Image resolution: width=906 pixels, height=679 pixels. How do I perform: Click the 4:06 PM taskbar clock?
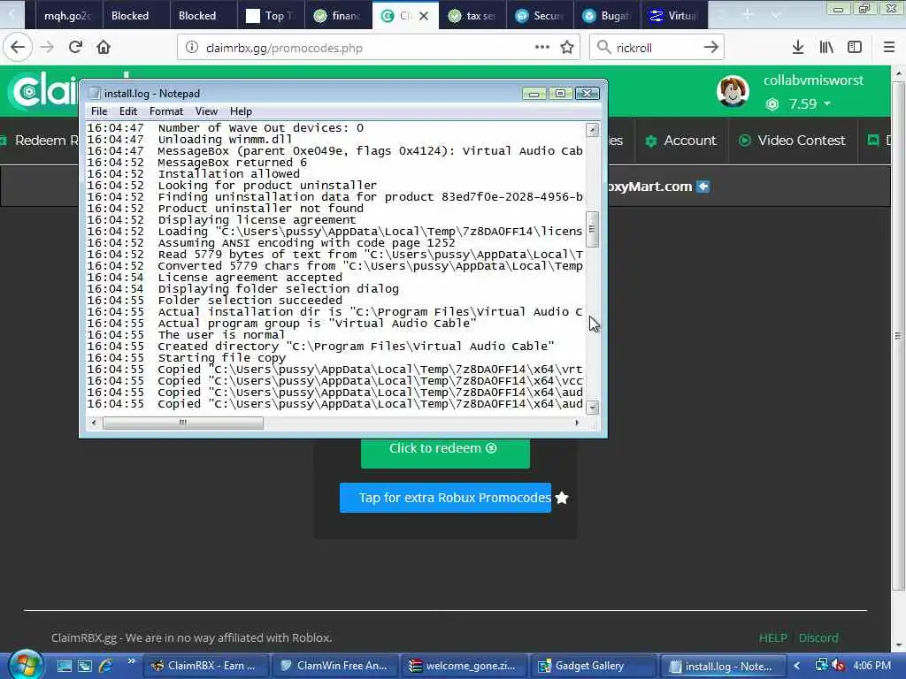(x=871, y=666)
